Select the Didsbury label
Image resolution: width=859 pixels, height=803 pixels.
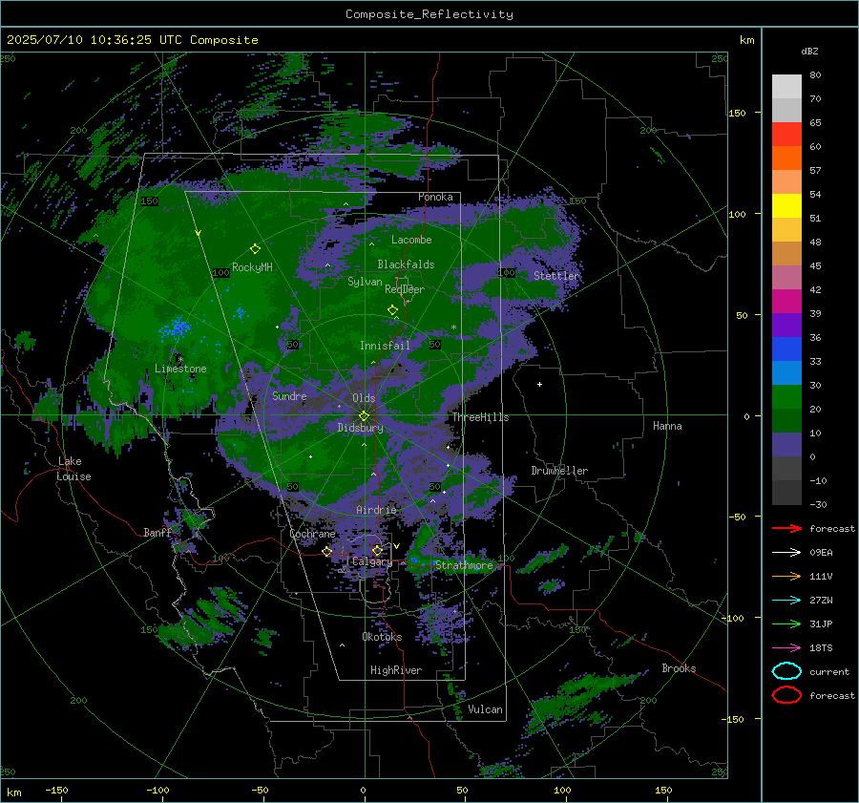[x=360, y=428]
